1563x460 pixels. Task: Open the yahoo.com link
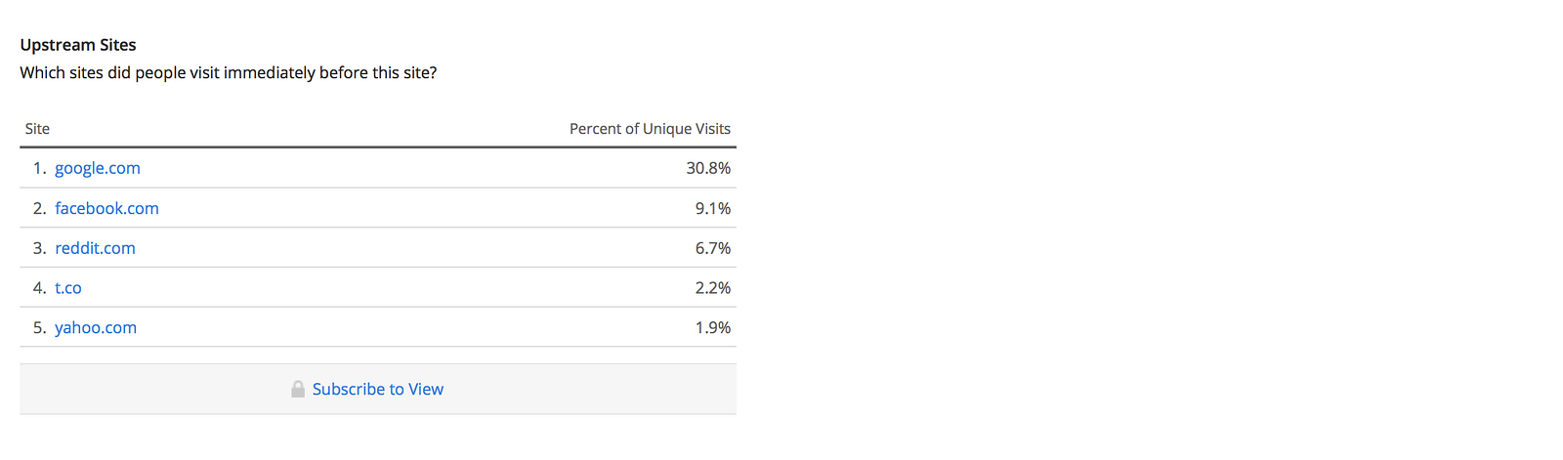[96, 328]
